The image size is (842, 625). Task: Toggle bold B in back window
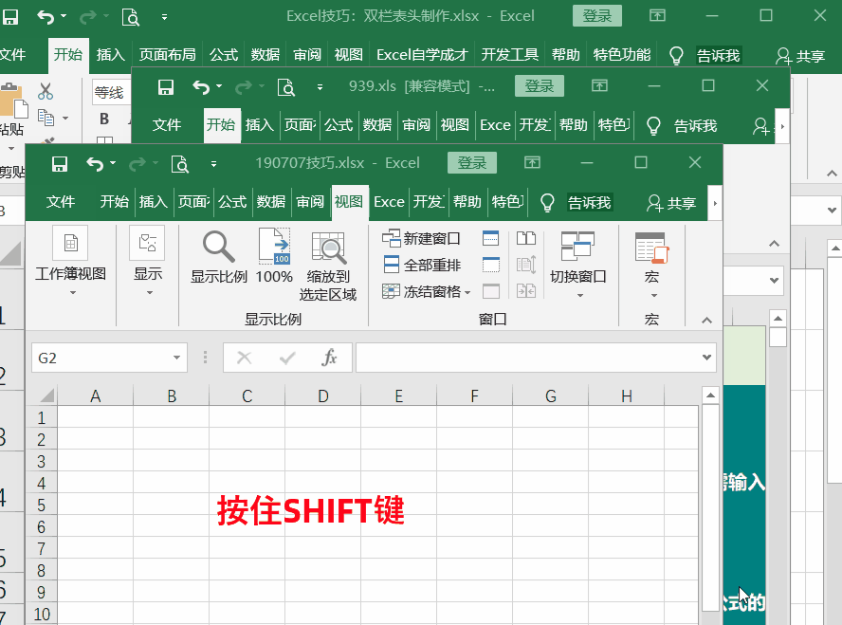[x=104, y=119]
